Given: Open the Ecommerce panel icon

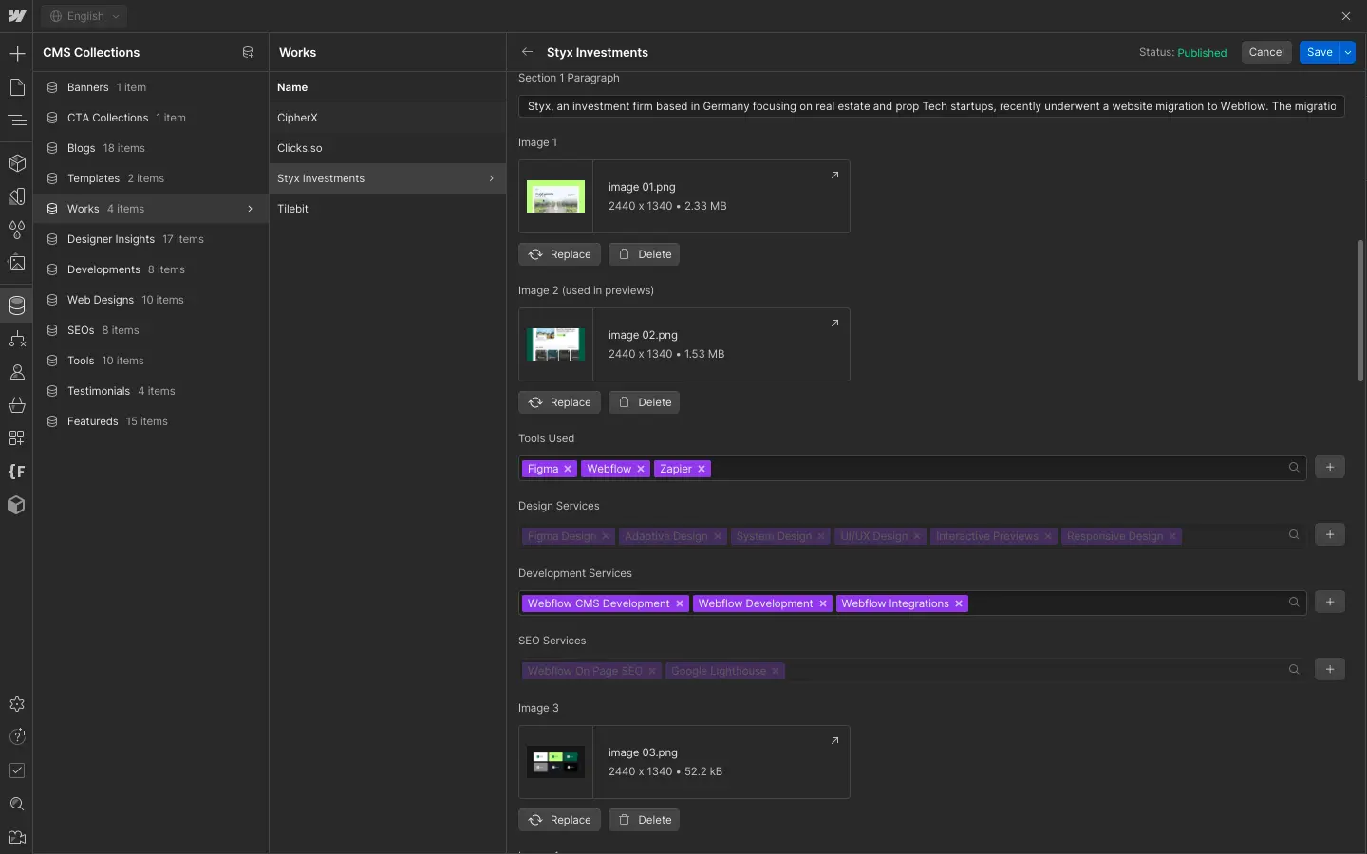Looking at the screenshot, I should (16, 405).
